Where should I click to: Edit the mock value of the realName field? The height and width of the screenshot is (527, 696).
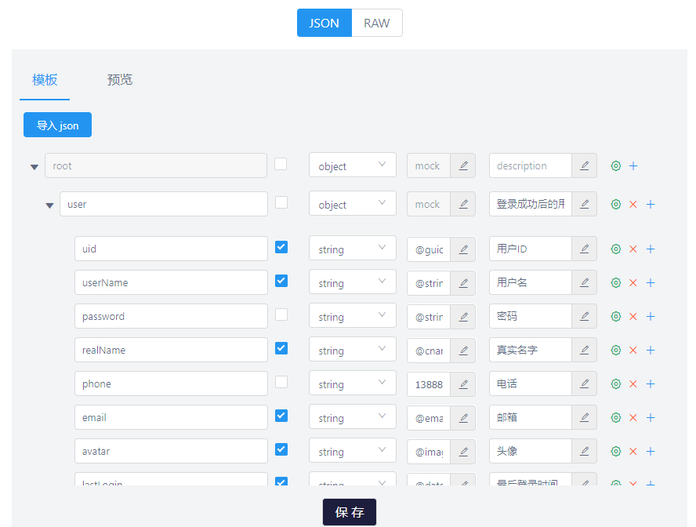(x=462, y=351)
